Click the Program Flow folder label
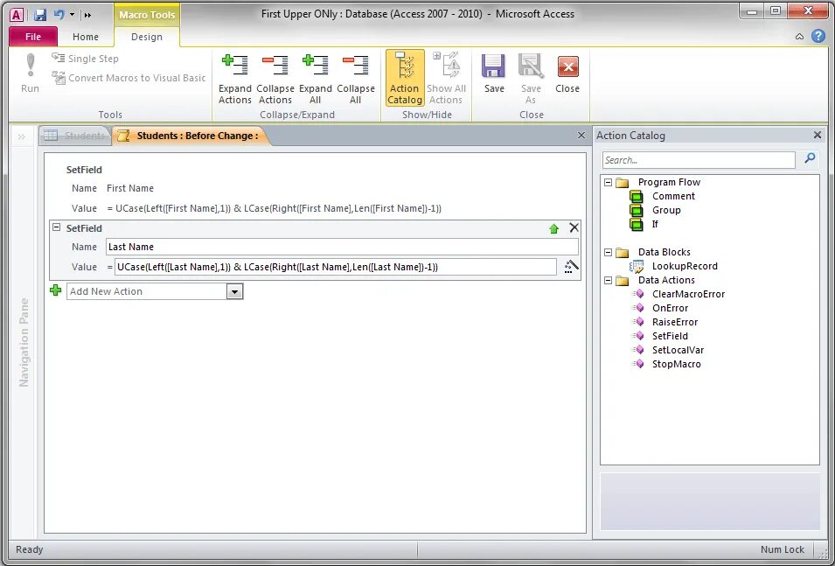 pyautogui.click(x=669, y=182)
